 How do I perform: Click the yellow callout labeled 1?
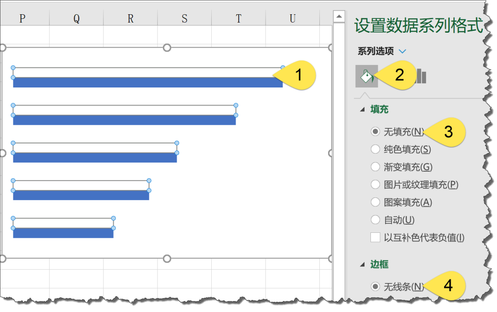(x=299, y=75)
